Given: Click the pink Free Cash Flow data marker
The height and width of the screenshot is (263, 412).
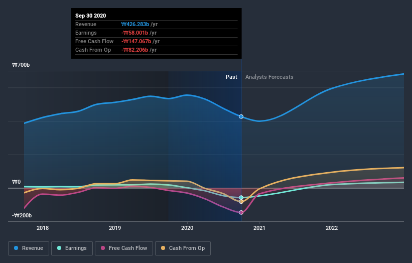Looking at the screenshot, I should pyautogui.click(x=241, y=212).
